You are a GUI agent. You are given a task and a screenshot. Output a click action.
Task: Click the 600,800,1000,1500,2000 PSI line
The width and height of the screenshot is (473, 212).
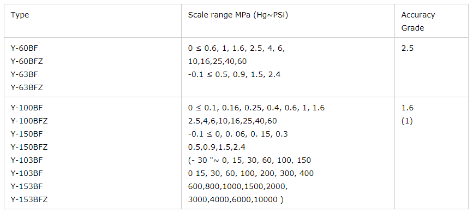click(x=238, y=187)
